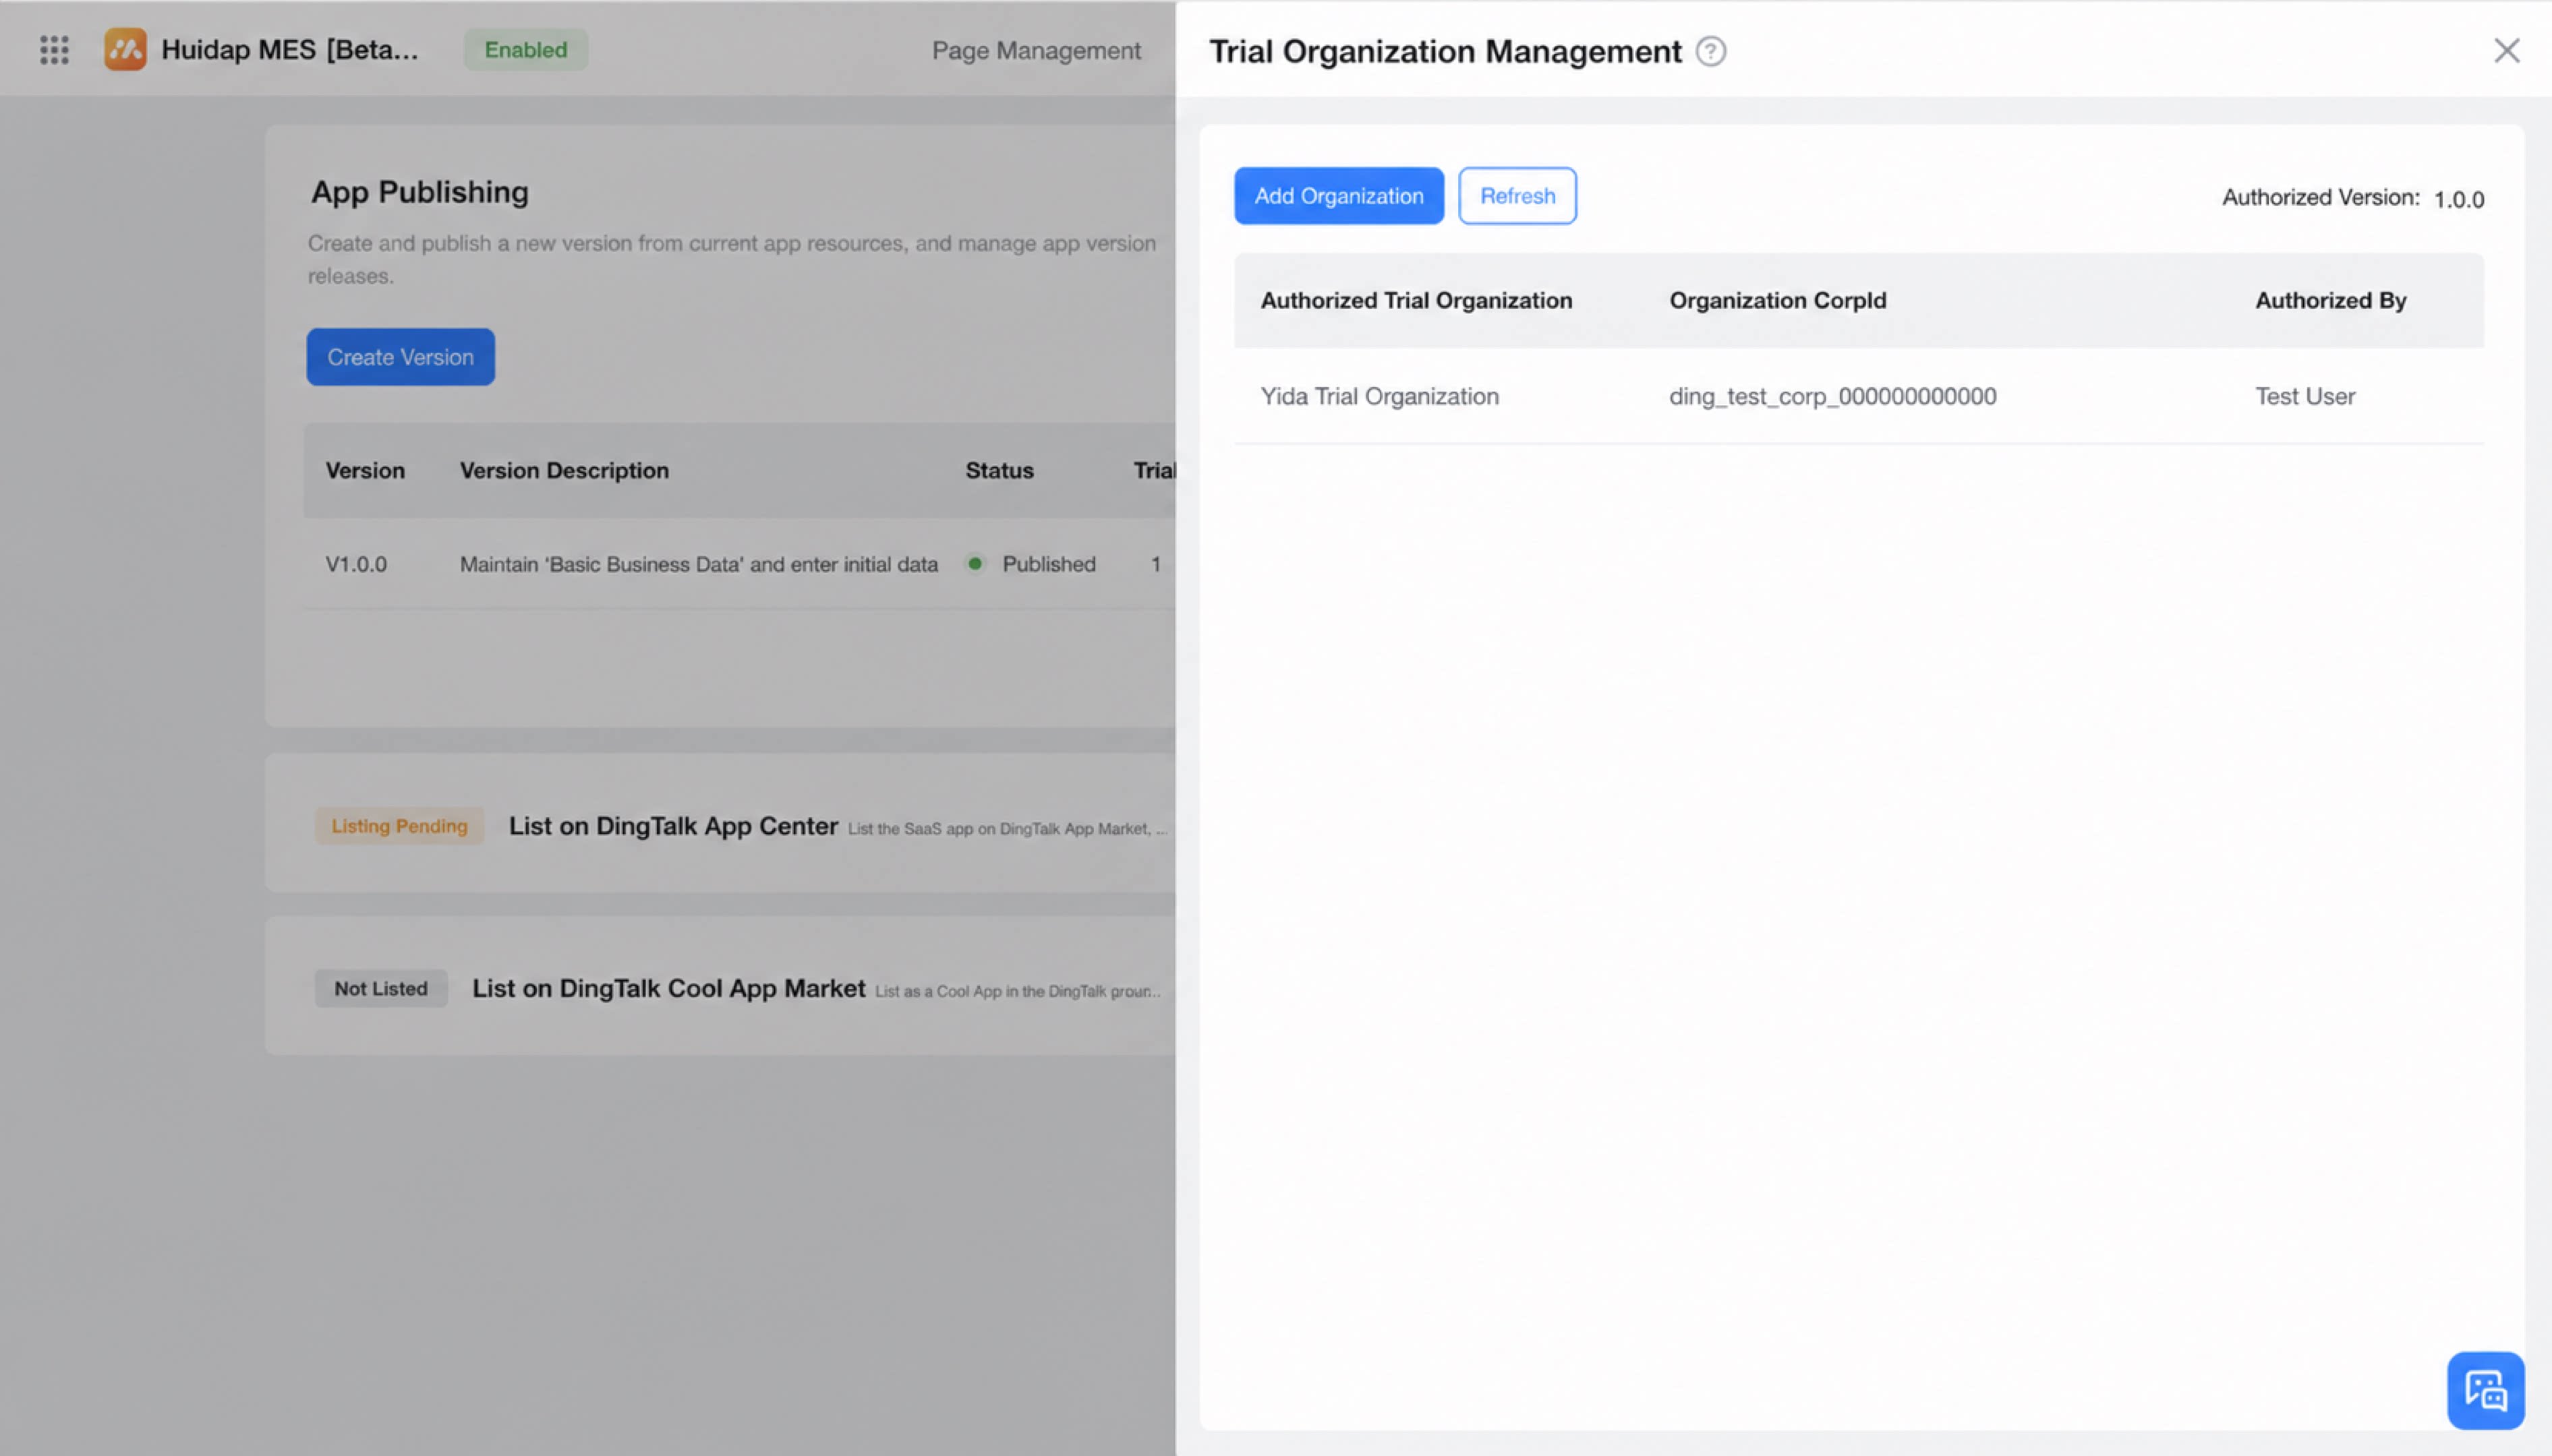Screen dimensions: 2552x1456
Task: Select the V1.0.0 version row
Action: tap(739, 564)
